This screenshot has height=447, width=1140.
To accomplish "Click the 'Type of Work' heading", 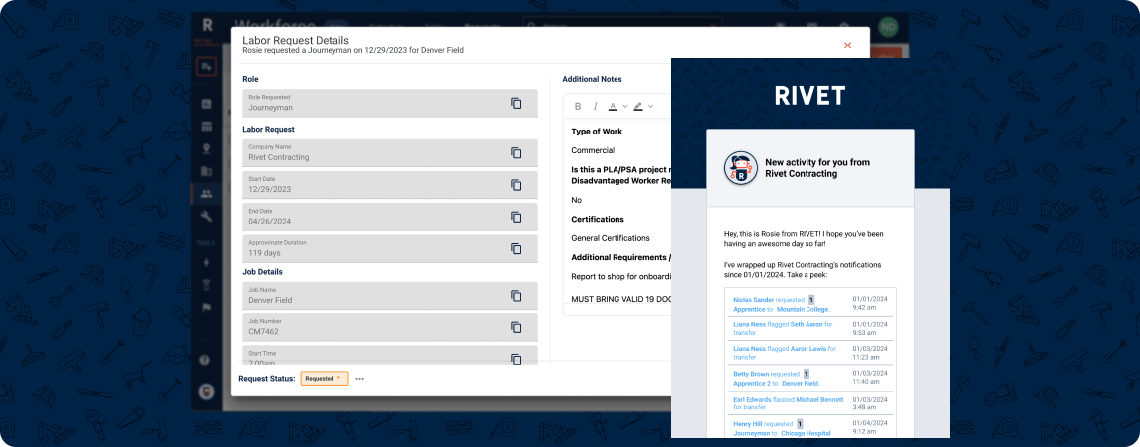I will (596, 132).
